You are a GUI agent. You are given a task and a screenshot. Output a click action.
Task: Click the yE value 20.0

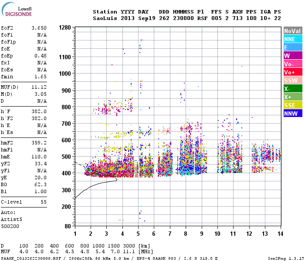(41, 177)
